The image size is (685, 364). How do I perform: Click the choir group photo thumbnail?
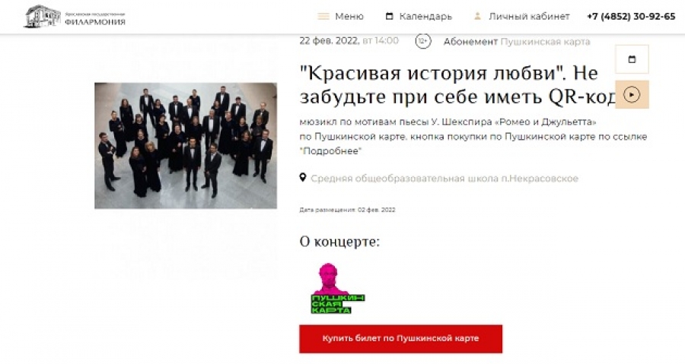[186, 146]
